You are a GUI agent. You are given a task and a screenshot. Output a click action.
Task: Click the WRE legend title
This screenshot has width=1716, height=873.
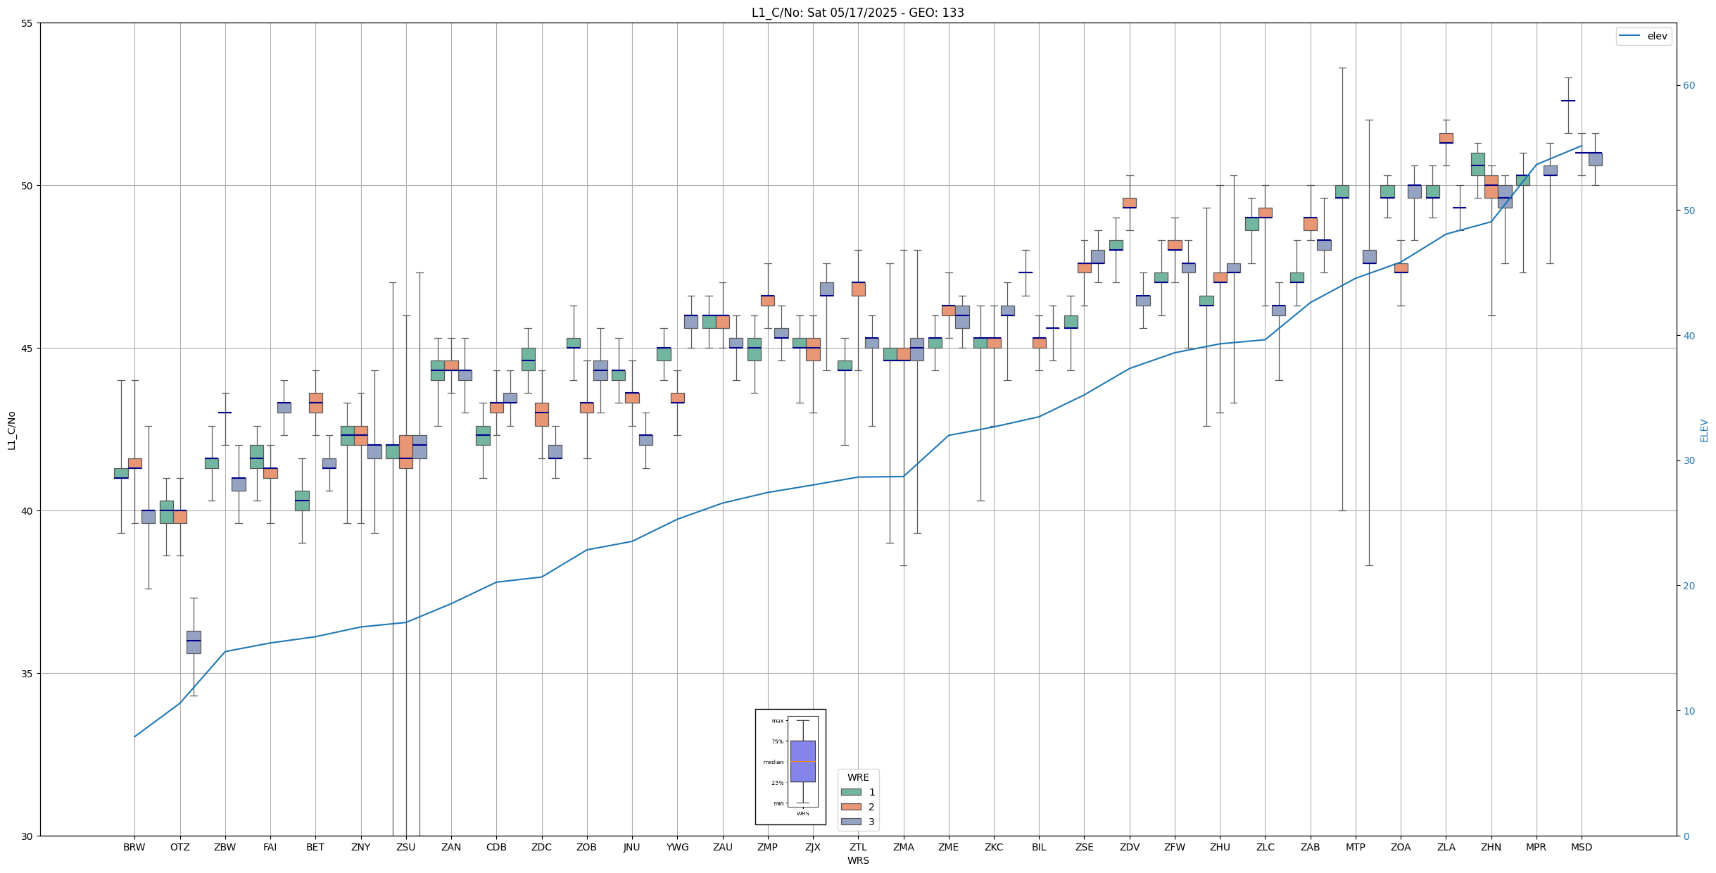pyautogui.click(x=857, y=777)
